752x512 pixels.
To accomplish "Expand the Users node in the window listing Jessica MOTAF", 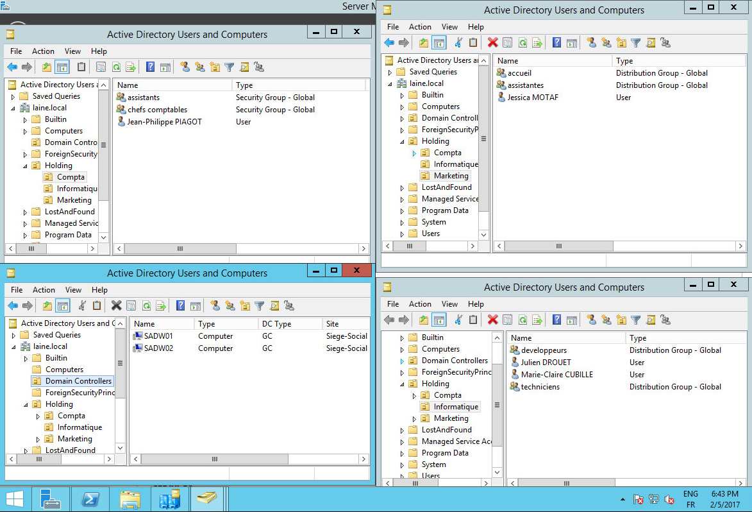I will coord(402,234).
